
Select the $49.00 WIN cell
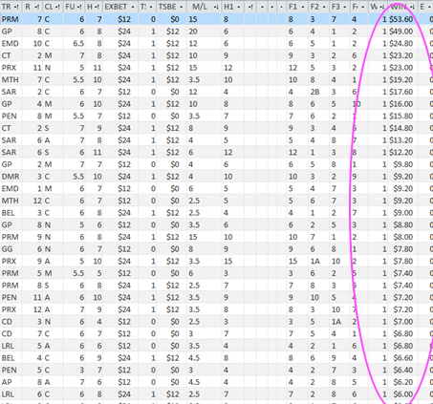tap(402, 32)
